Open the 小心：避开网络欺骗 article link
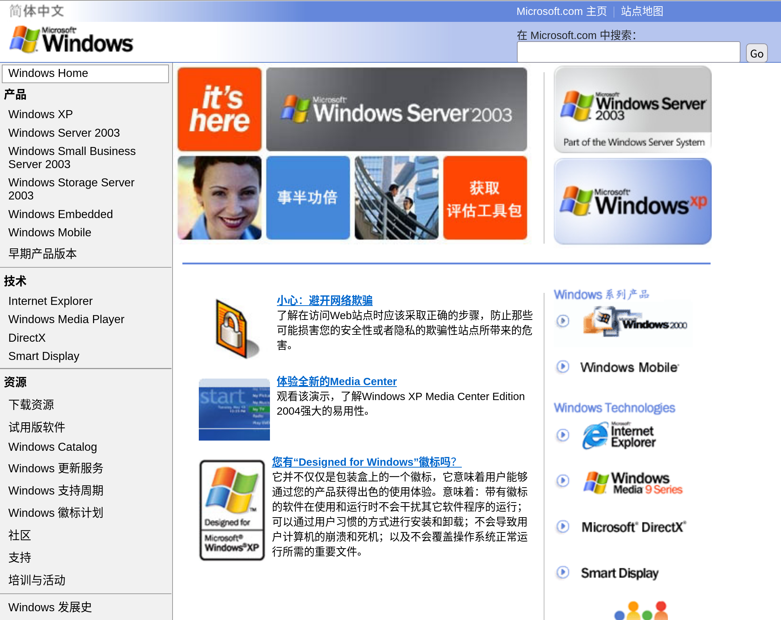Screen dimensions: 781x620 (x=324, y=301)
